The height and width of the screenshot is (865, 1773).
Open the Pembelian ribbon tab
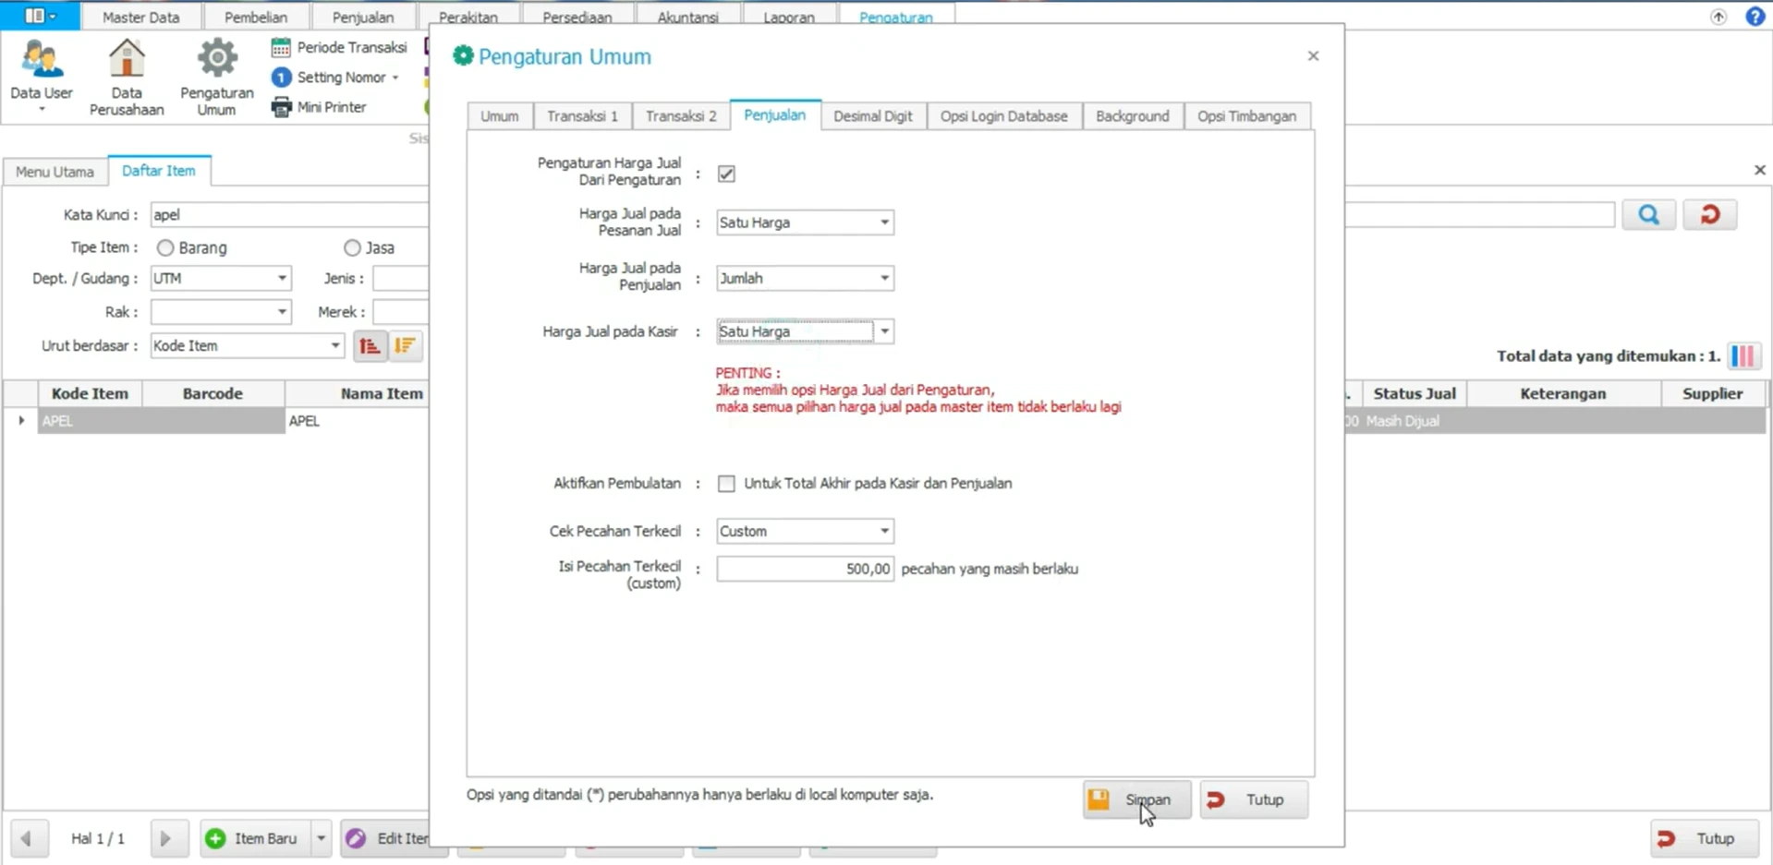pos(256,17)
